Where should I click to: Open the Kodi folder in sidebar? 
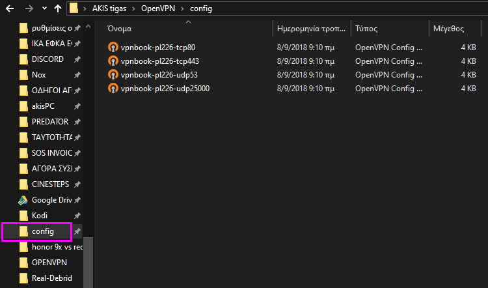39,216
